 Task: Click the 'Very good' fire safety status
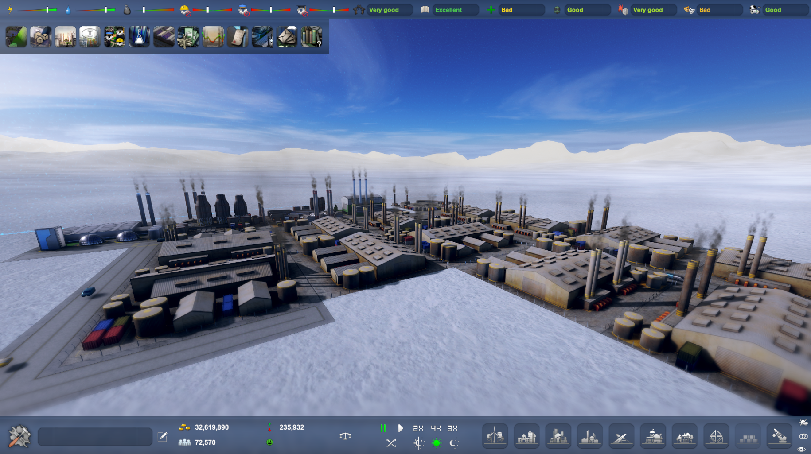point(654,10)
